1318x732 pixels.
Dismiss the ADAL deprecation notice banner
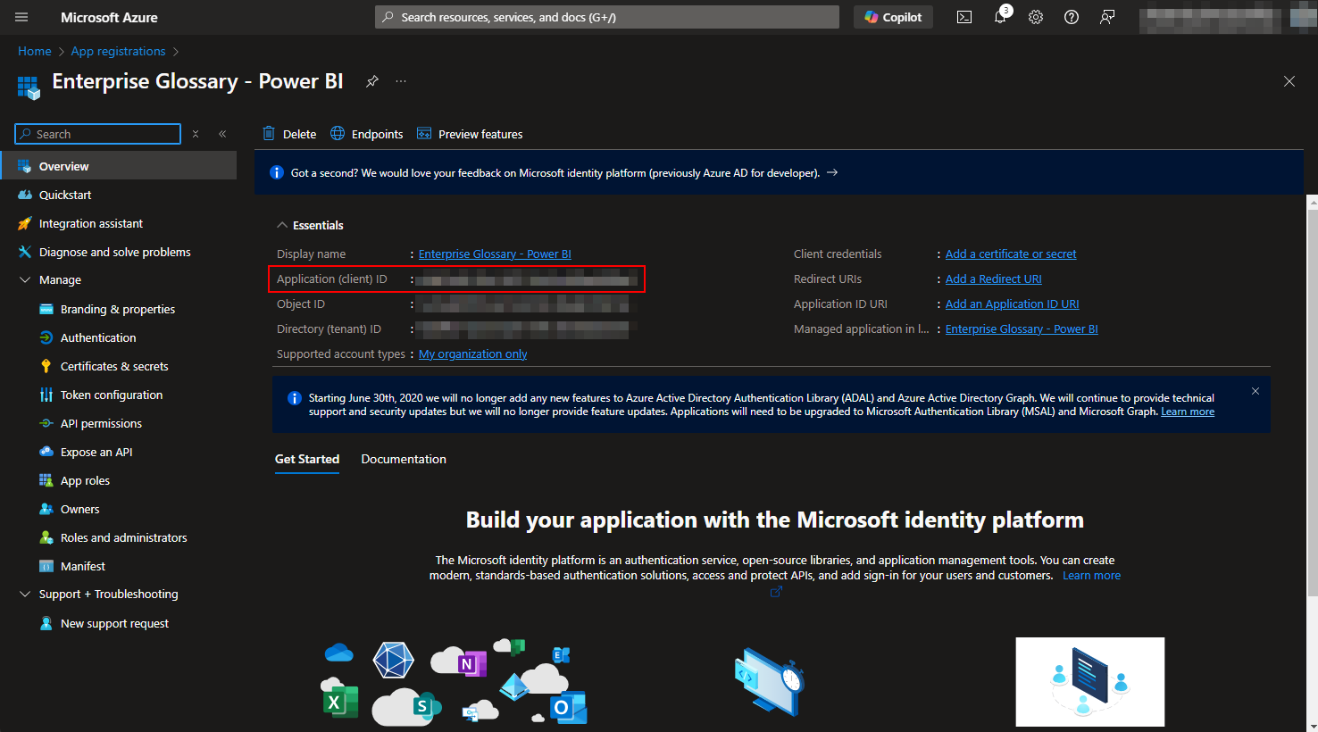pyautogui.click(x=1255, y=391)
